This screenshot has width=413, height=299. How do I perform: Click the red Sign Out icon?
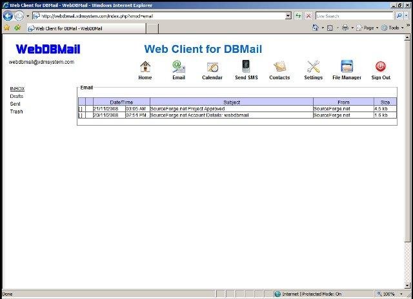tap(381, 66)
